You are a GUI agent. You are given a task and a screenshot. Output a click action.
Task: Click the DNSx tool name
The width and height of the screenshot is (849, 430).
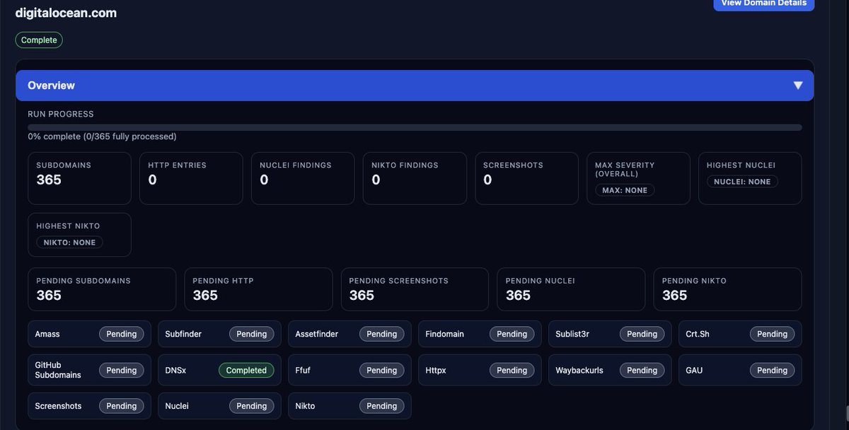pos(176,370)
